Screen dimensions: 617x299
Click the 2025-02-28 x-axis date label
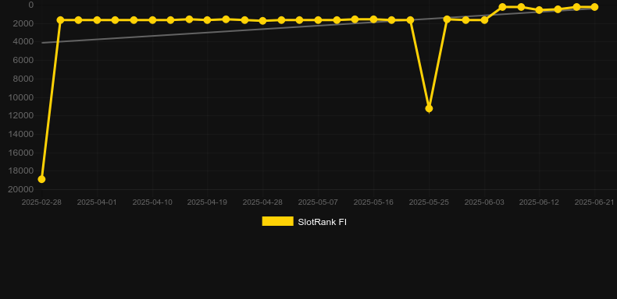click(41, 202)
